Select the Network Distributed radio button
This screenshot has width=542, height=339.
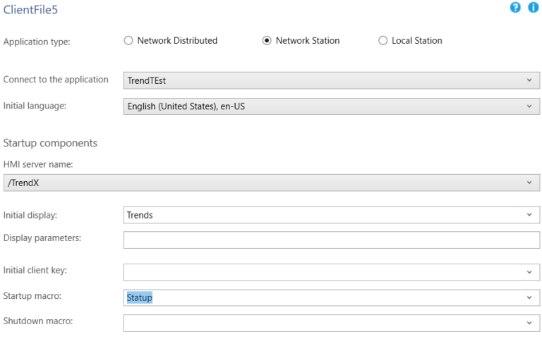128,41
